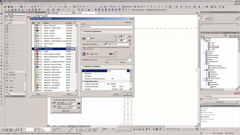Click the Nombre input field

point(106,27)
